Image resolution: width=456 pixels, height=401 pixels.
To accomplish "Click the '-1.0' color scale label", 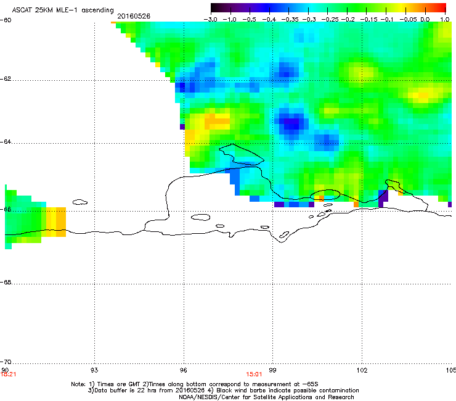I will (229, 20).
